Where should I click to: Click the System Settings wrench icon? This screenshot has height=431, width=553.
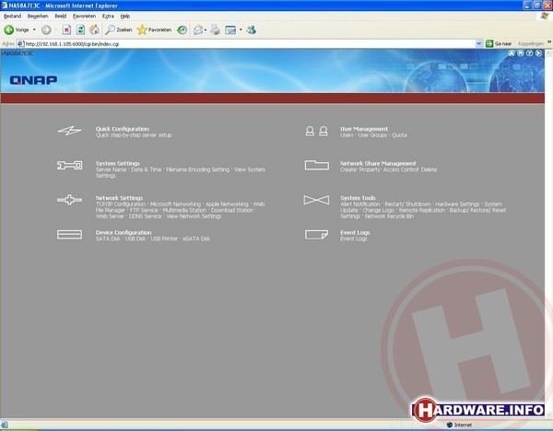click(x=69, y=166)
